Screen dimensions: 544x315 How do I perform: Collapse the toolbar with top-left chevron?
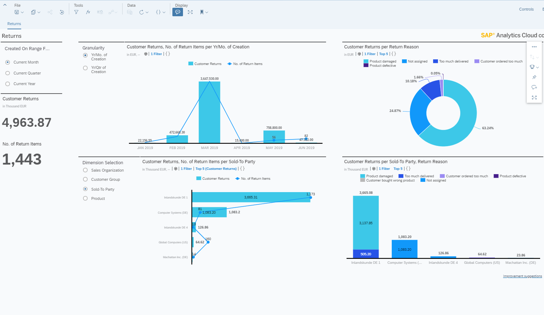click(5, 5)
